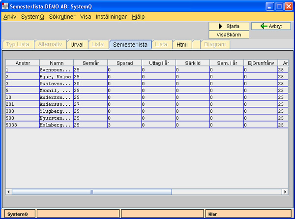Screen dimensions: 295x219
Task: Open the Hjälp menu
Action: click(x=138, y=16)
